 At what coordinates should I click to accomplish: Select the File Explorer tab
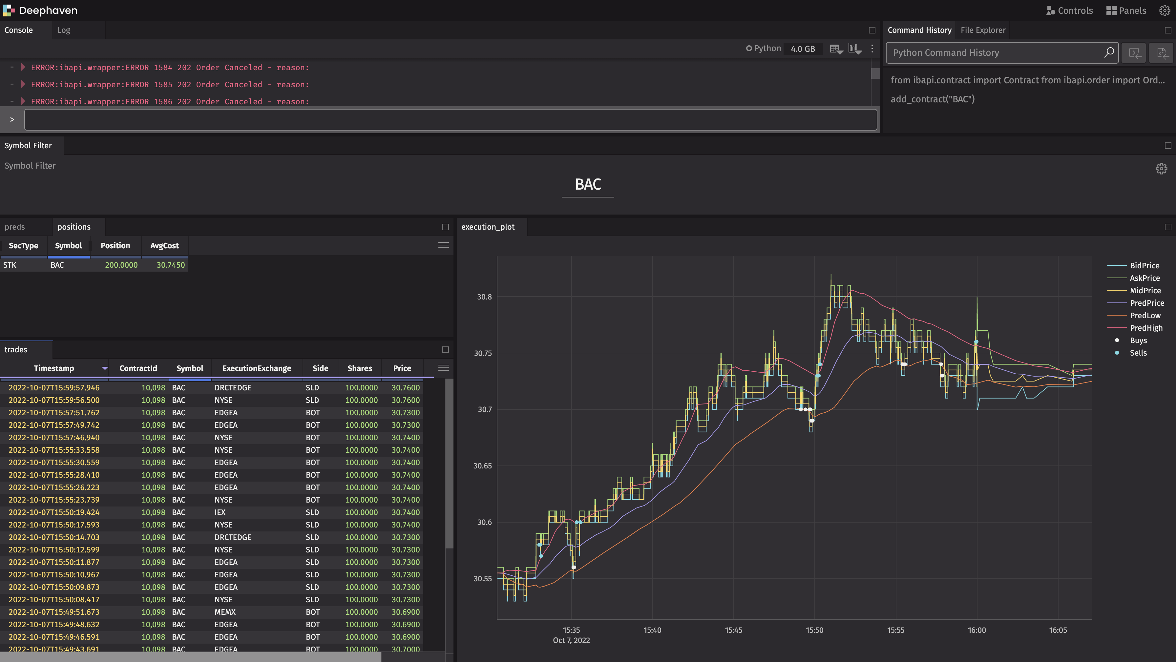pos(983,30)
